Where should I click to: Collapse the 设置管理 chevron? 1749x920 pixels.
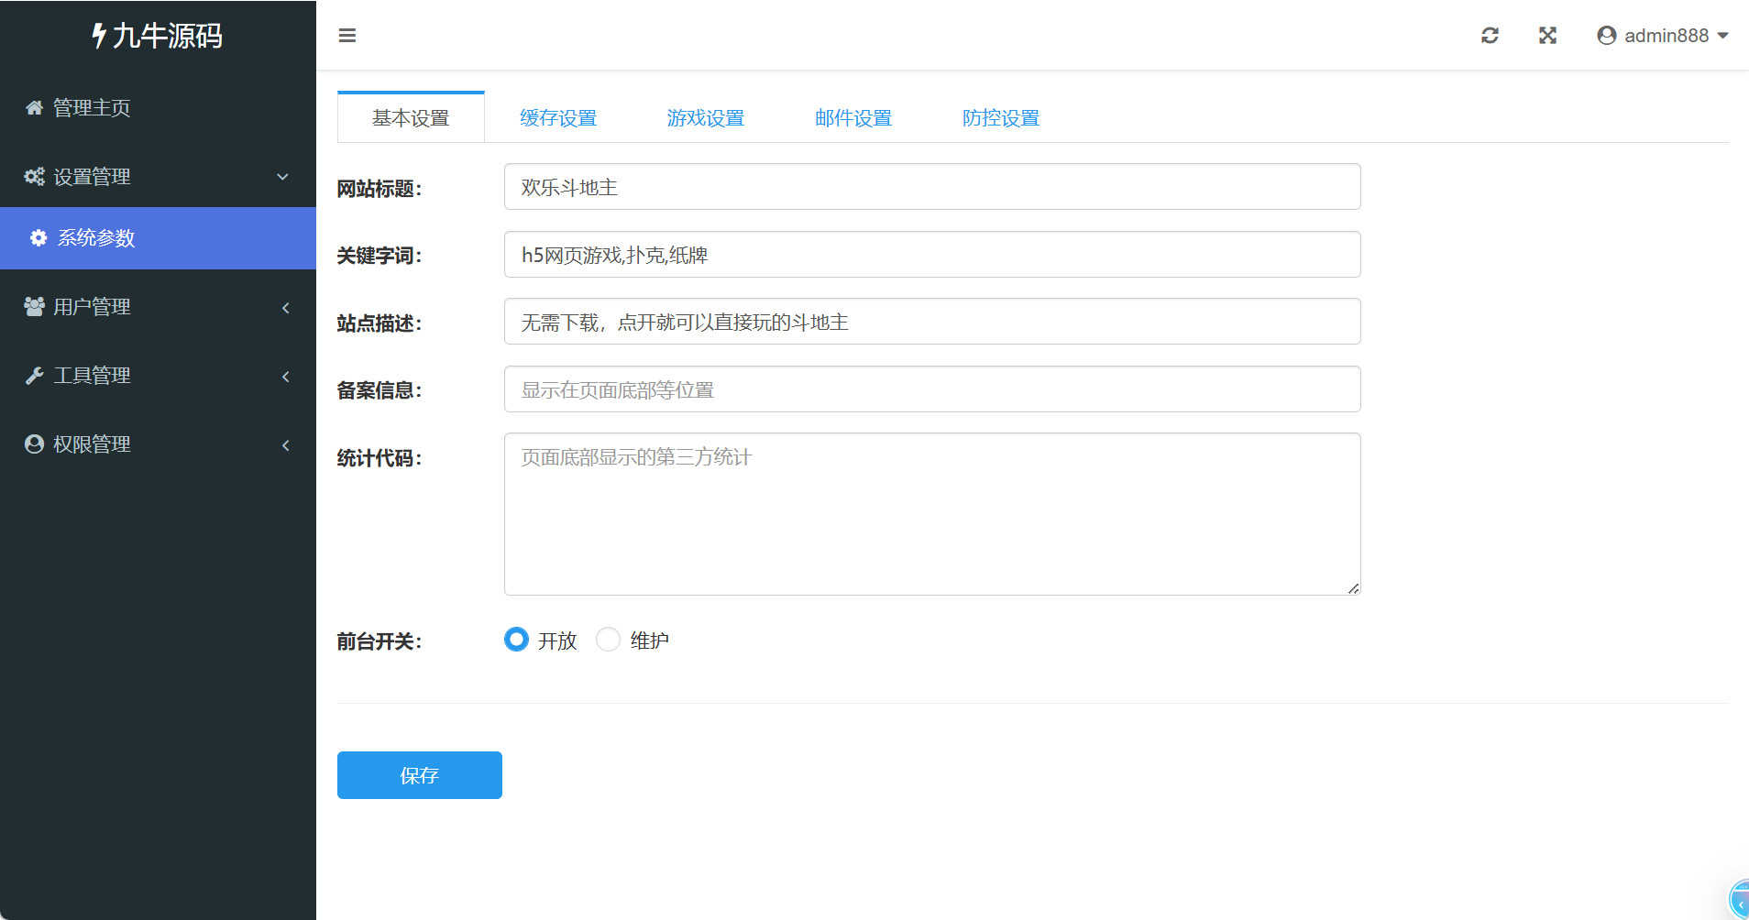283,176
